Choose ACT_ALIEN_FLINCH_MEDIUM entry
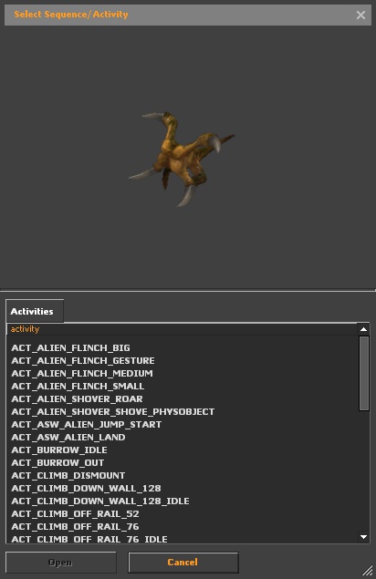 [x=183, y=373]
